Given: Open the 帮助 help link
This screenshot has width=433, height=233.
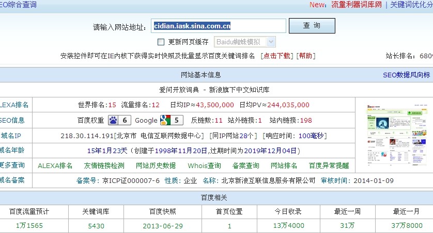Looking at the screenshot, I should pos(305,56).
